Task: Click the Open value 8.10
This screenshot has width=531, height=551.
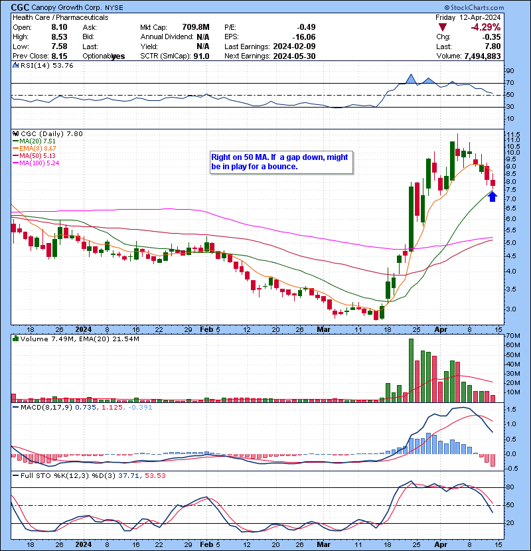Action: [59, 27]
